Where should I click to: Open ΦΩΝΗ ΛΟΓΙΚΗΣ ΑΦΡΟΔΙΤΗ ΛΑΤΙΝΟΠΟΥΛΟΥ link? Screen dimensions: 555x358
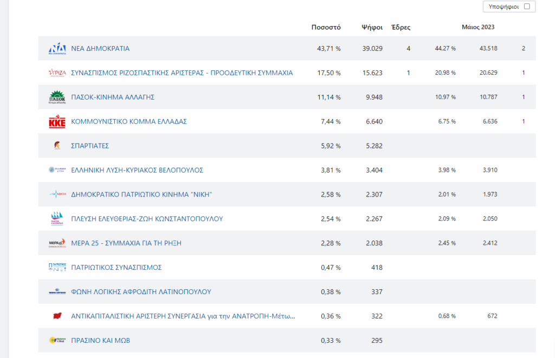[141, 292]
